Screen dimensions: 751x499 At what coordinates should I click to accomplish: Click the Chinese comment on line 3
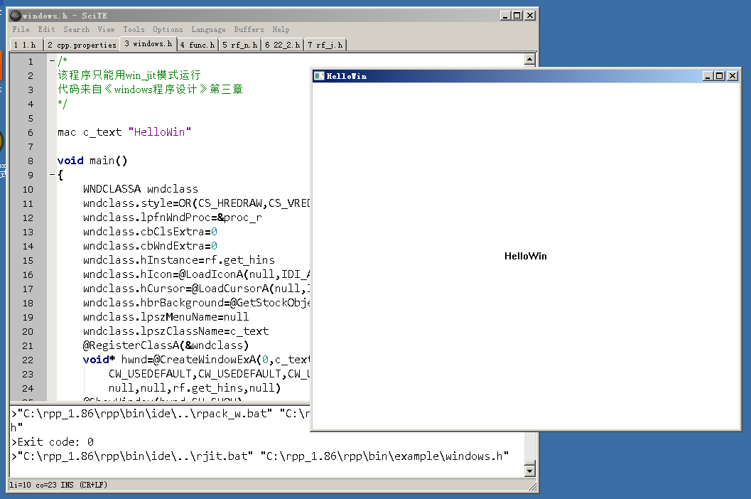point(151,89)
